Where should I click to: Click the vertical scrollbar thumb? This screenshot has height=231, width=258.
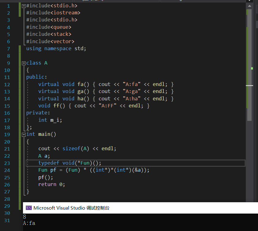coord(249,65)
